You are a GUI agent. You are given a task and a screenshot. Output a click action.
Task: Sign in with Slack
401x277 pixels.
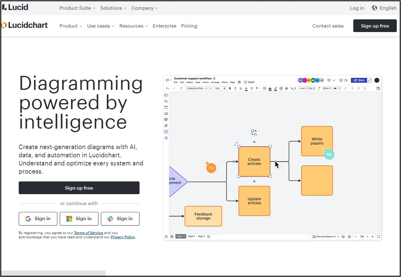click(120, 219)
